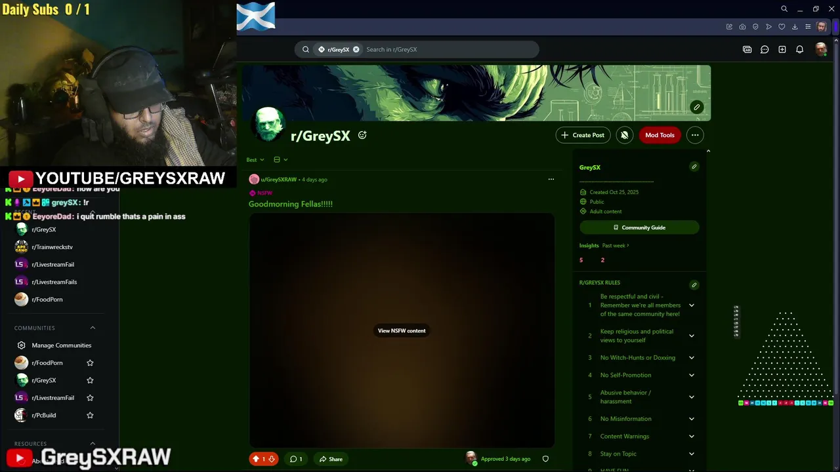Open Reddit user avatar menu
This screenshot has width=840, height=472.
pyautogui.click(x=820, y=49)
